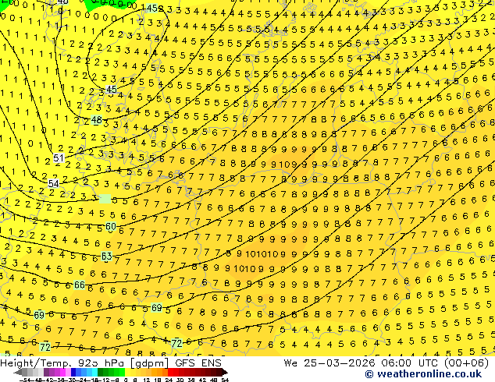The height and width of the screenshot is (382, 495).
Task: Click the 'Height/Temp. 925 hPa [gdpm] GFS ENS' title
Action: [111, 363]
